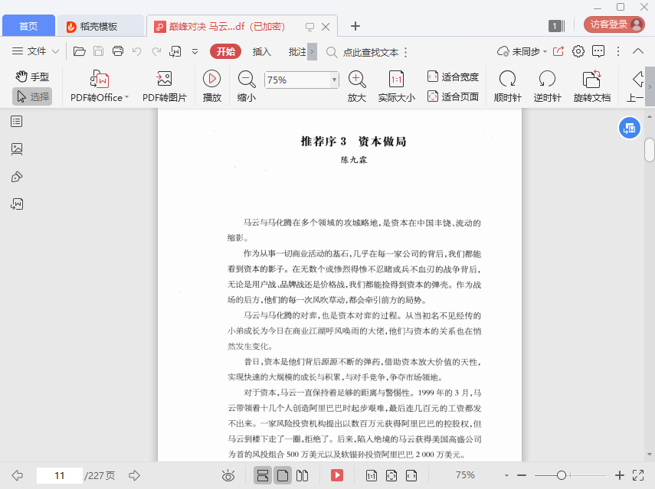Switch to the 首页 tab

click(x=28, y=26)
